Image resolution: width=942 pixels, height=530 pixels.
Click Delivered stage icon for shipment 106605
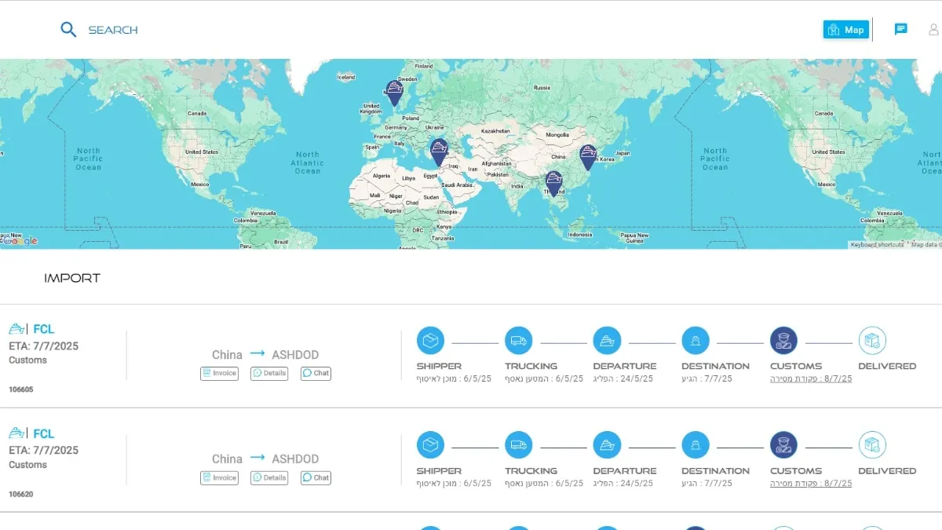tap(872, 341)
